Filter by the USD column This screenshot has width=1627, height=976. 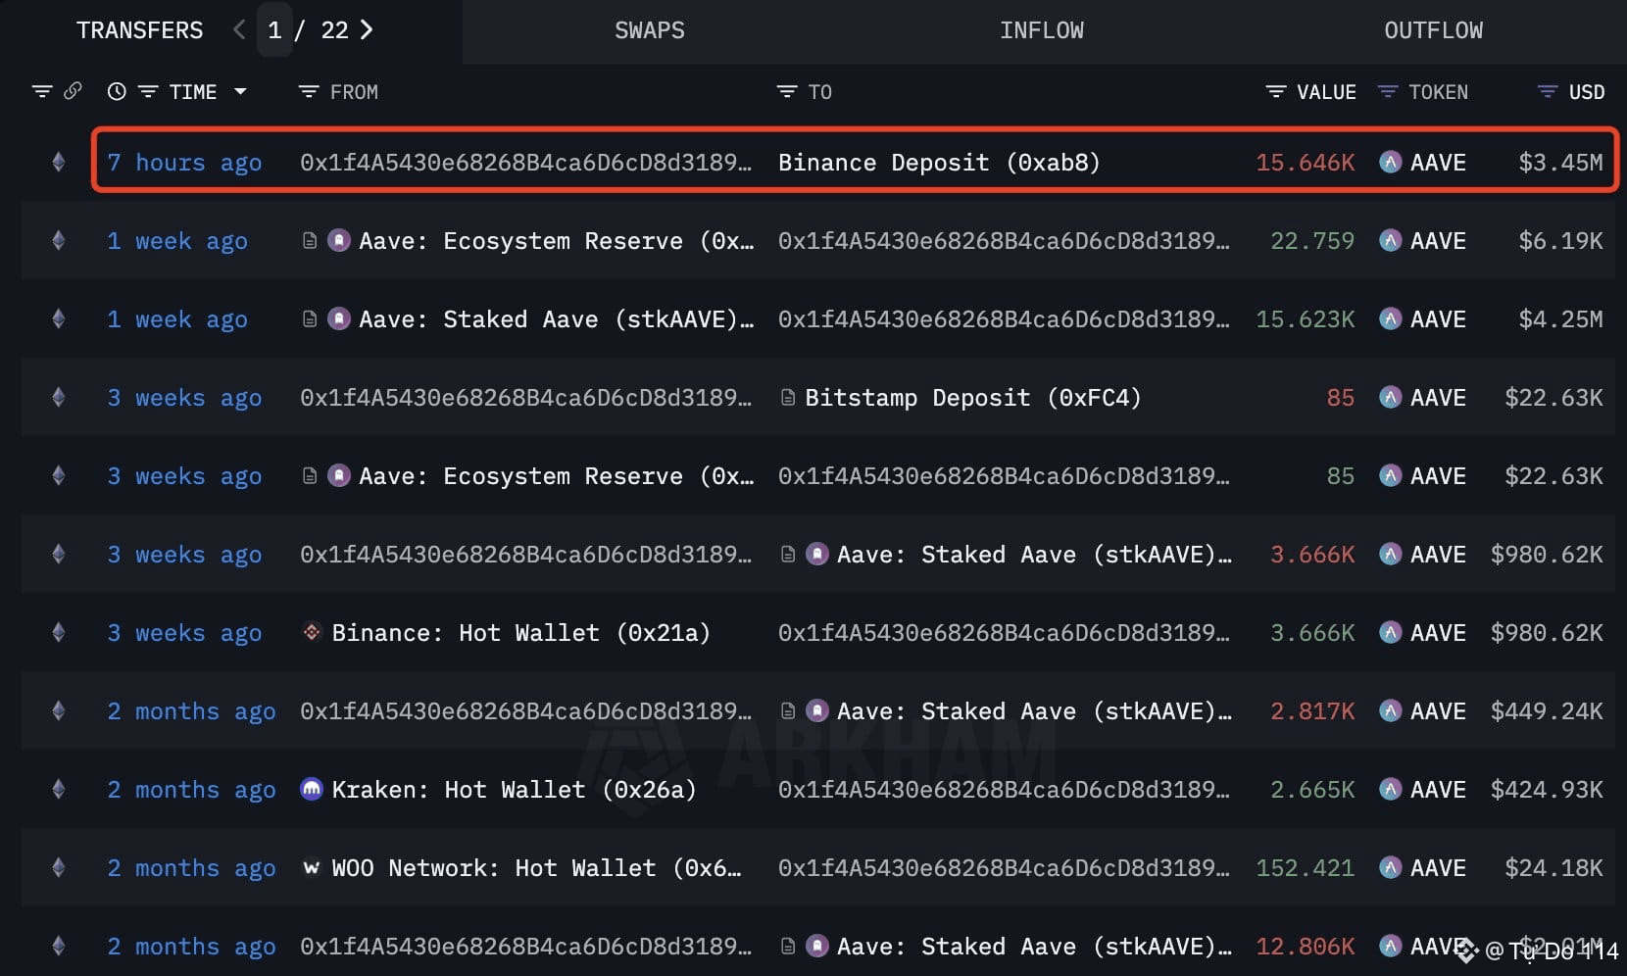1547,92
